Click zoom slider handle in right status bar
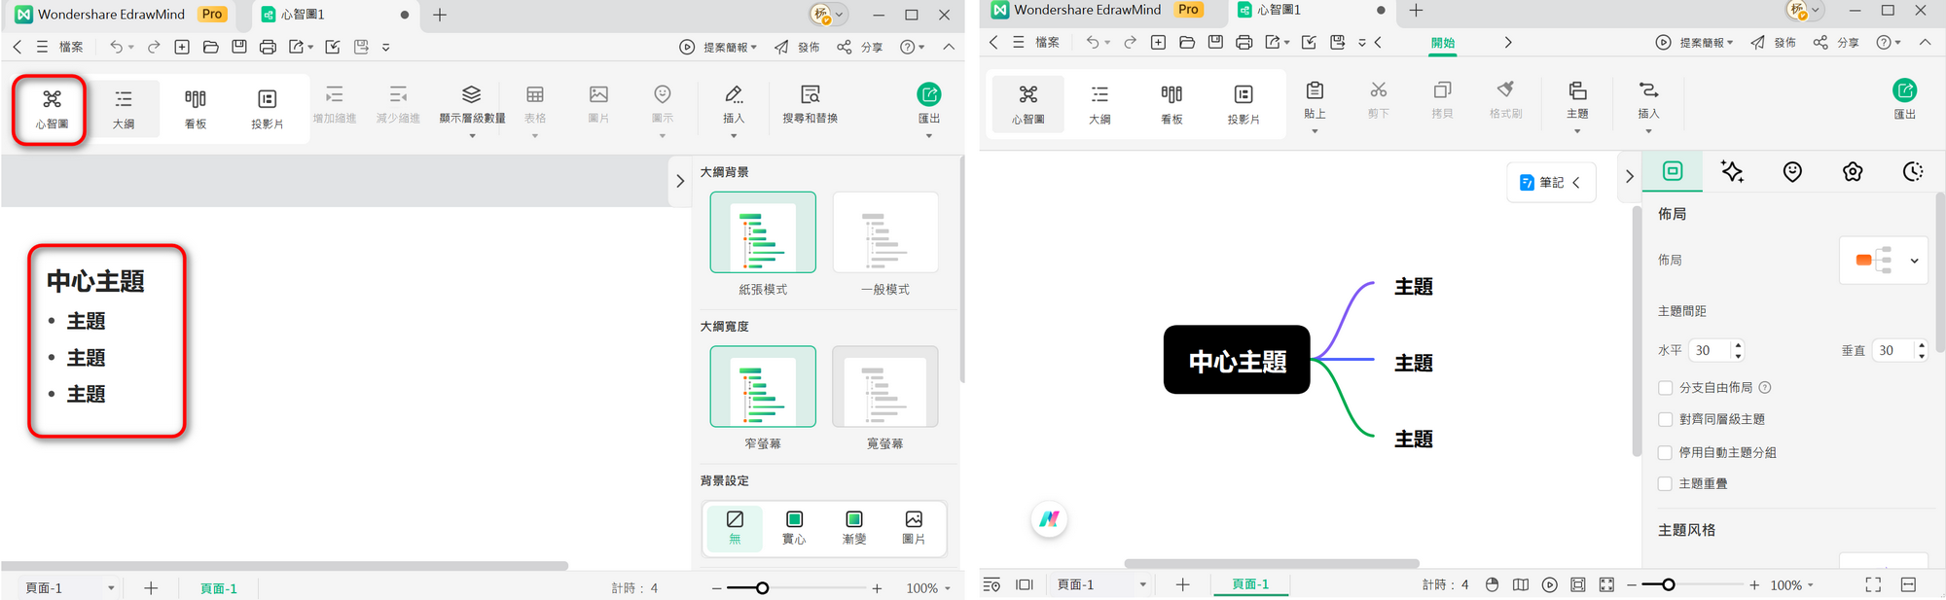The height and width of the screenshot is (600, 1946). click(1668, 584)
